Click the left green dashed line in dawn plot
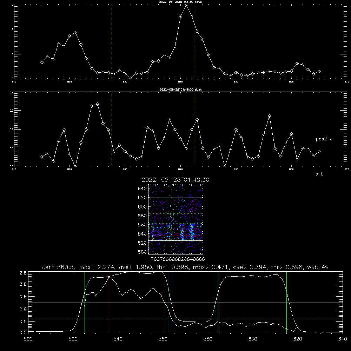351x351 pixels. pyautogui.click(x=112, y=41)
